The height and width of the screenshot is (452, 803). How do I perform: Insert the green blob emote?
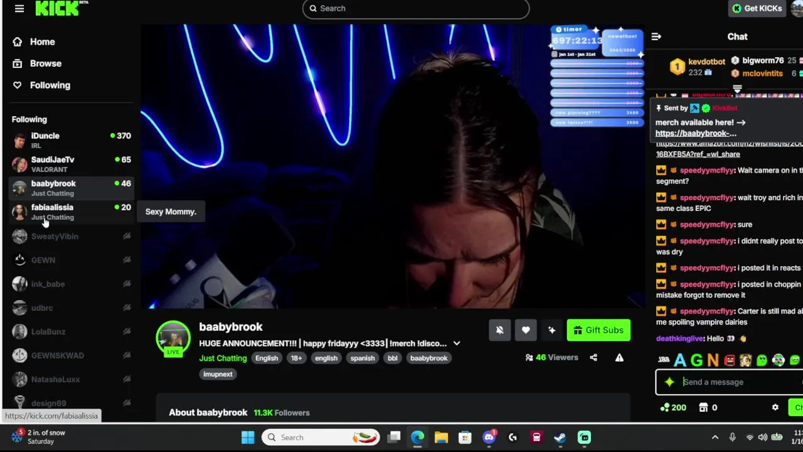coord(762,360)
